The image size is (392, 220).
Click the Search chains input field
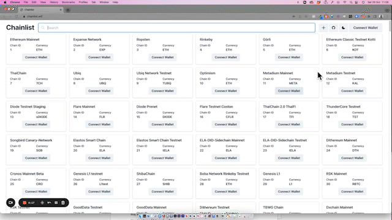coord(176,28)
